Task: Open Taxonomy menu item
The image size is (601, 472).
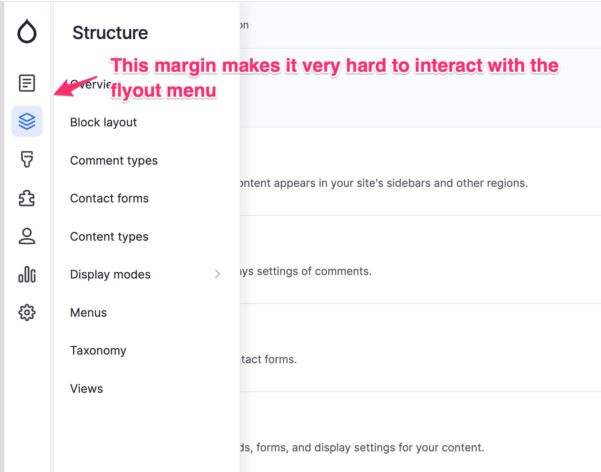Action: pyautogui.click(x=98, y=351)
